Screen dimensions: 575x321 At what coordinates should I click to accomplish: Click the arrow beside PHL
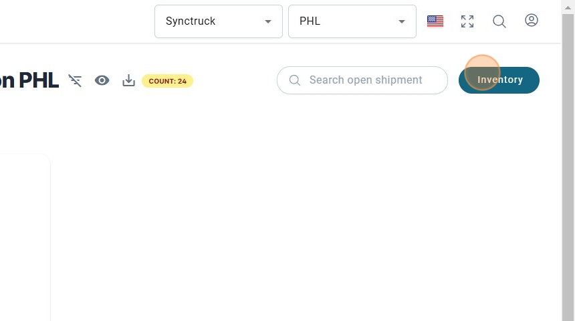coord(402,21)
